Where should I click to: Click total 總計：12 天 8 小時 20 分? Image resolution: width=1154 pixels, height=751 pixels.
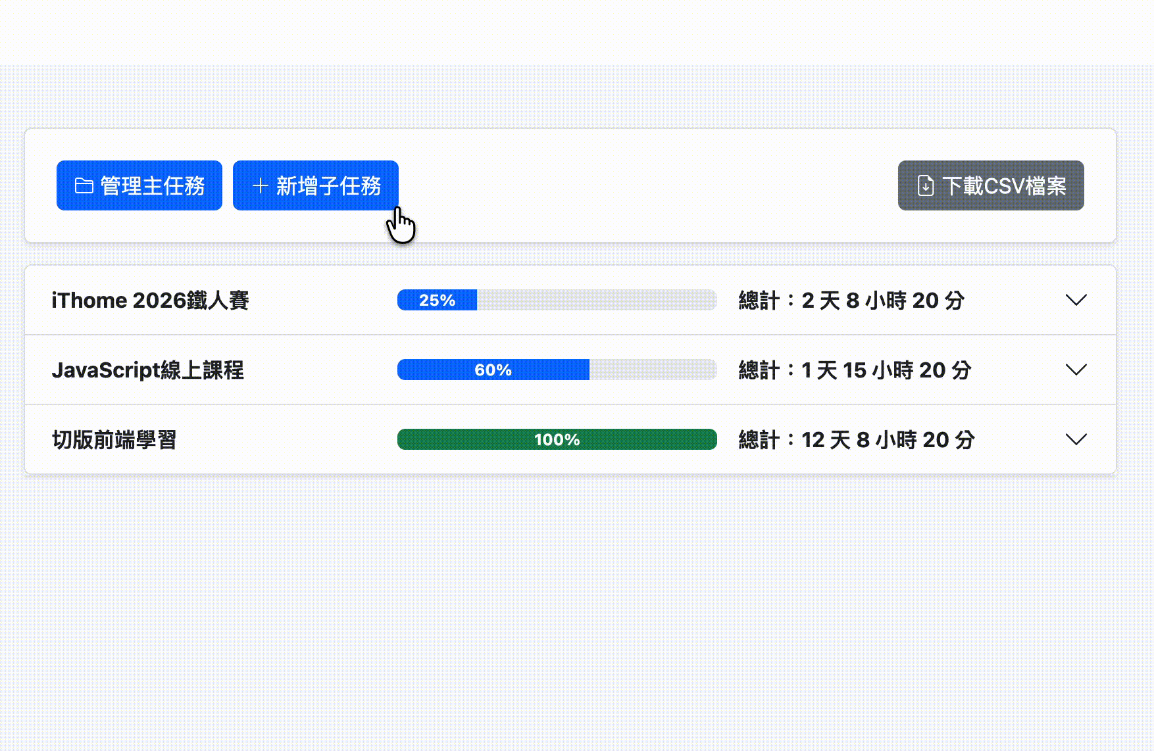tap(857, 440)
